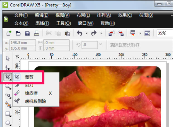
Task: Open the 编辑(E) menu
Action: (42, 15)
